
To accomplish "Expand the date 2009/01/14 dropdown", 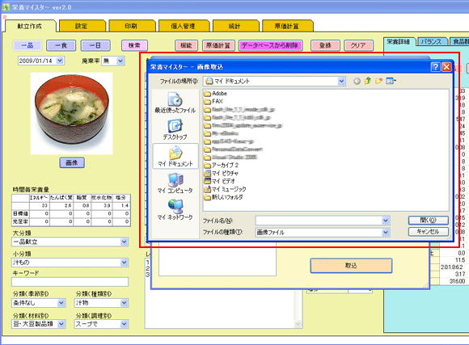I will [x=60, y=61].
